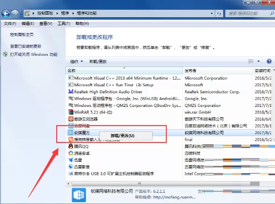Open help link http://mofang.ruanm...
Viewport: 275px width, 204px height.
[174, 197]
